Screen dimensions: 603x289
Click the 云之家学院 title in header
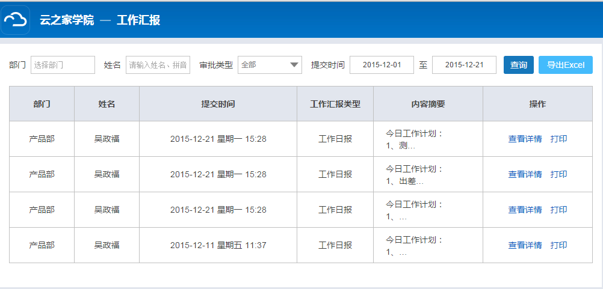(67, 20)
